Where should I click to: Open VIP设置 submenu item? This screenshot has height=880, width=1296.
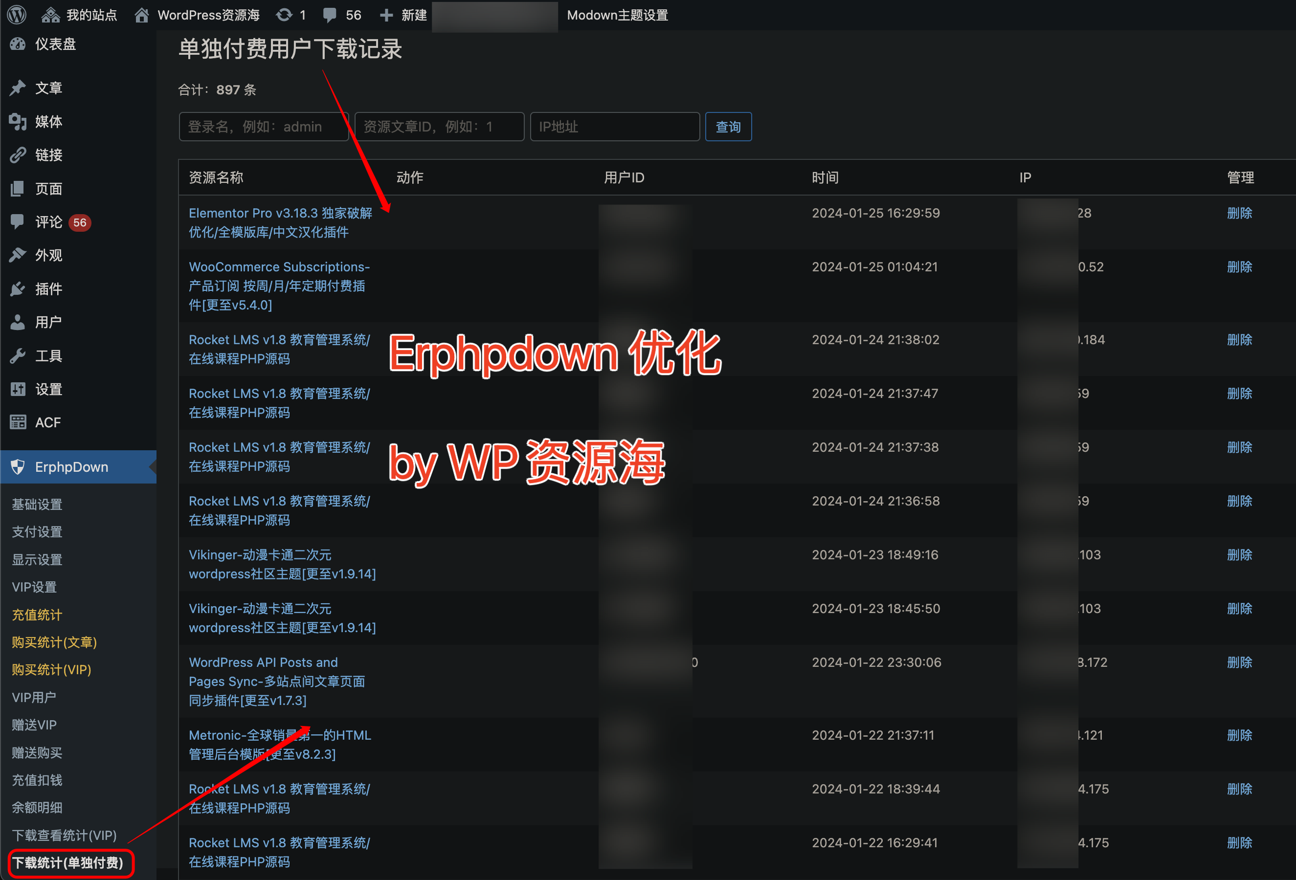click(34, 587)
